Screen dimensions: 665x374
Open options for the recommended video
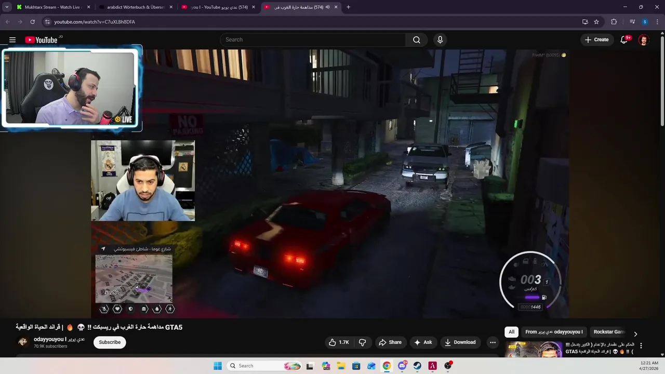(641, 346)
